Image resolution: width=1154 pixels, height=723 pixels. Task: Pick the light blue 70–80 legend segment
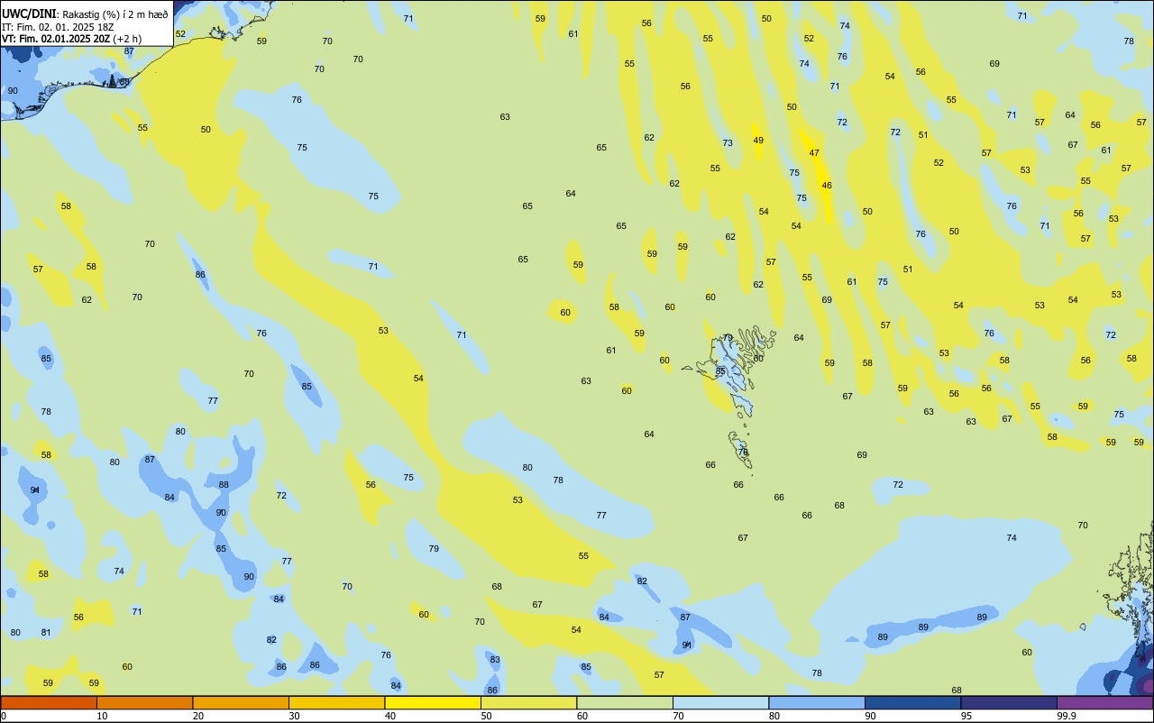point(721,702)
